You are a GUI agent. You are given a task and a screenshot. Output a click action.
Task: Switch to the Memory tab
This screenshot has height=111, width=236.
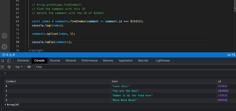point(108,61)
